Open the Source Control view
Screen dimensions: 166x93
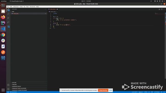(x=8, y=18)
